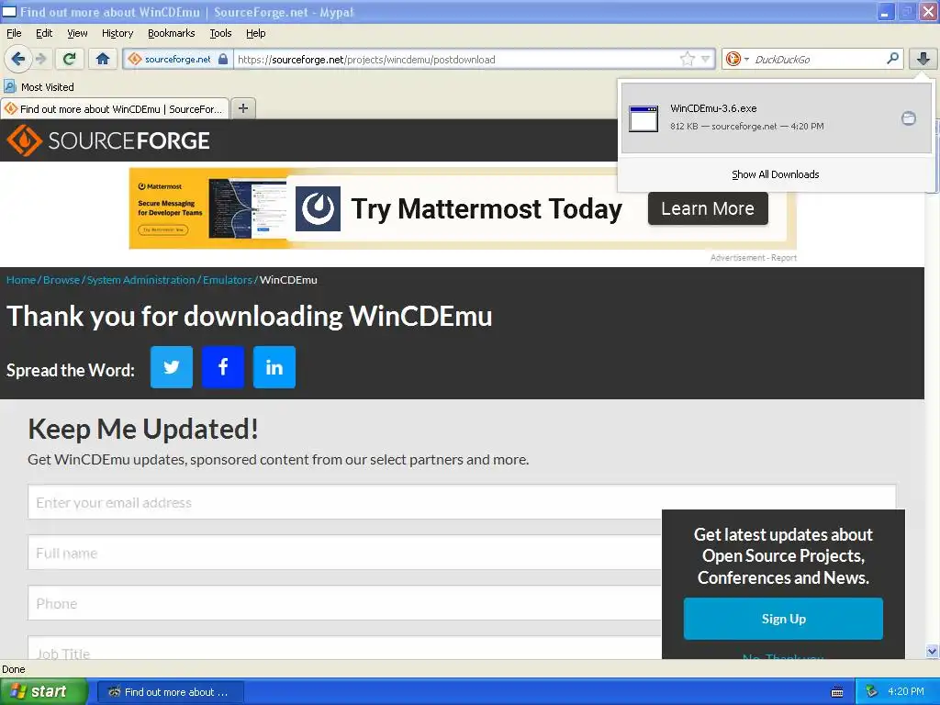Share on LinkedIn via in icon
Image resolution: width=940 pixels, height=705 pixels.
274,367
